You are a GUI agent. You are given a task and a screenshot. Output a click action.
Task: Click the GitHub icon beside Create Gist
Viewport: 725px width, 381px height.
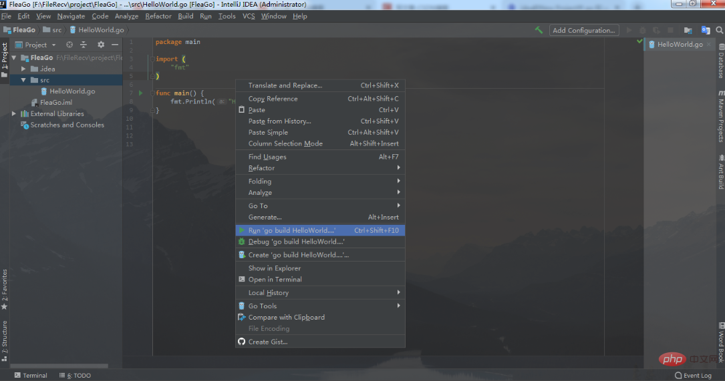(x=241, y=342)
